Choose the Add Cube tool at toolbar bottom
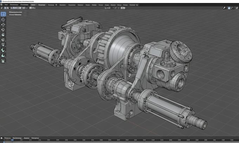Image resolution: width=239 pixels, height=143 pixels. tap(3, 61)
